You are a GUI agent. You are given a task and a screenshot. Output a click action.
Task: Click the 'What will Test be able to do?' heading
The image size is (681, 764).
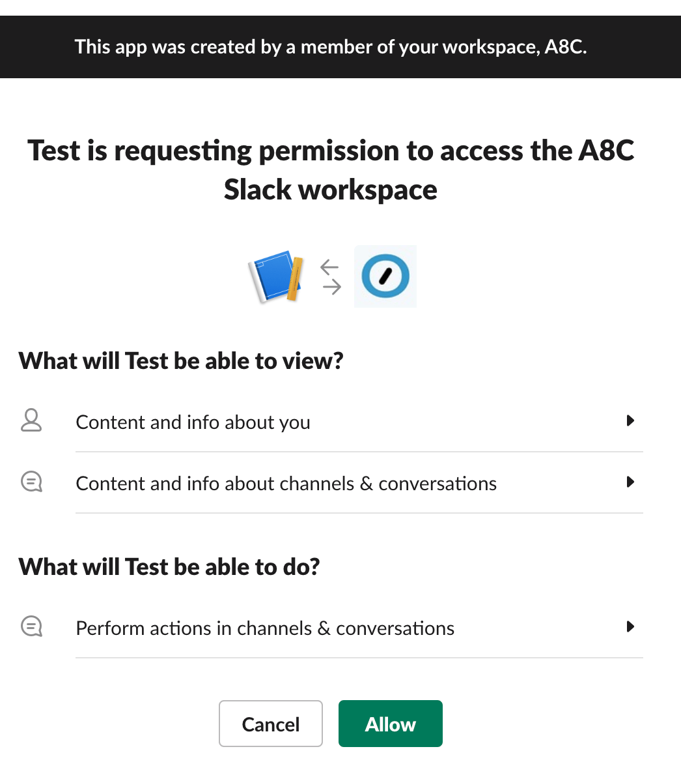click(169, 566)
